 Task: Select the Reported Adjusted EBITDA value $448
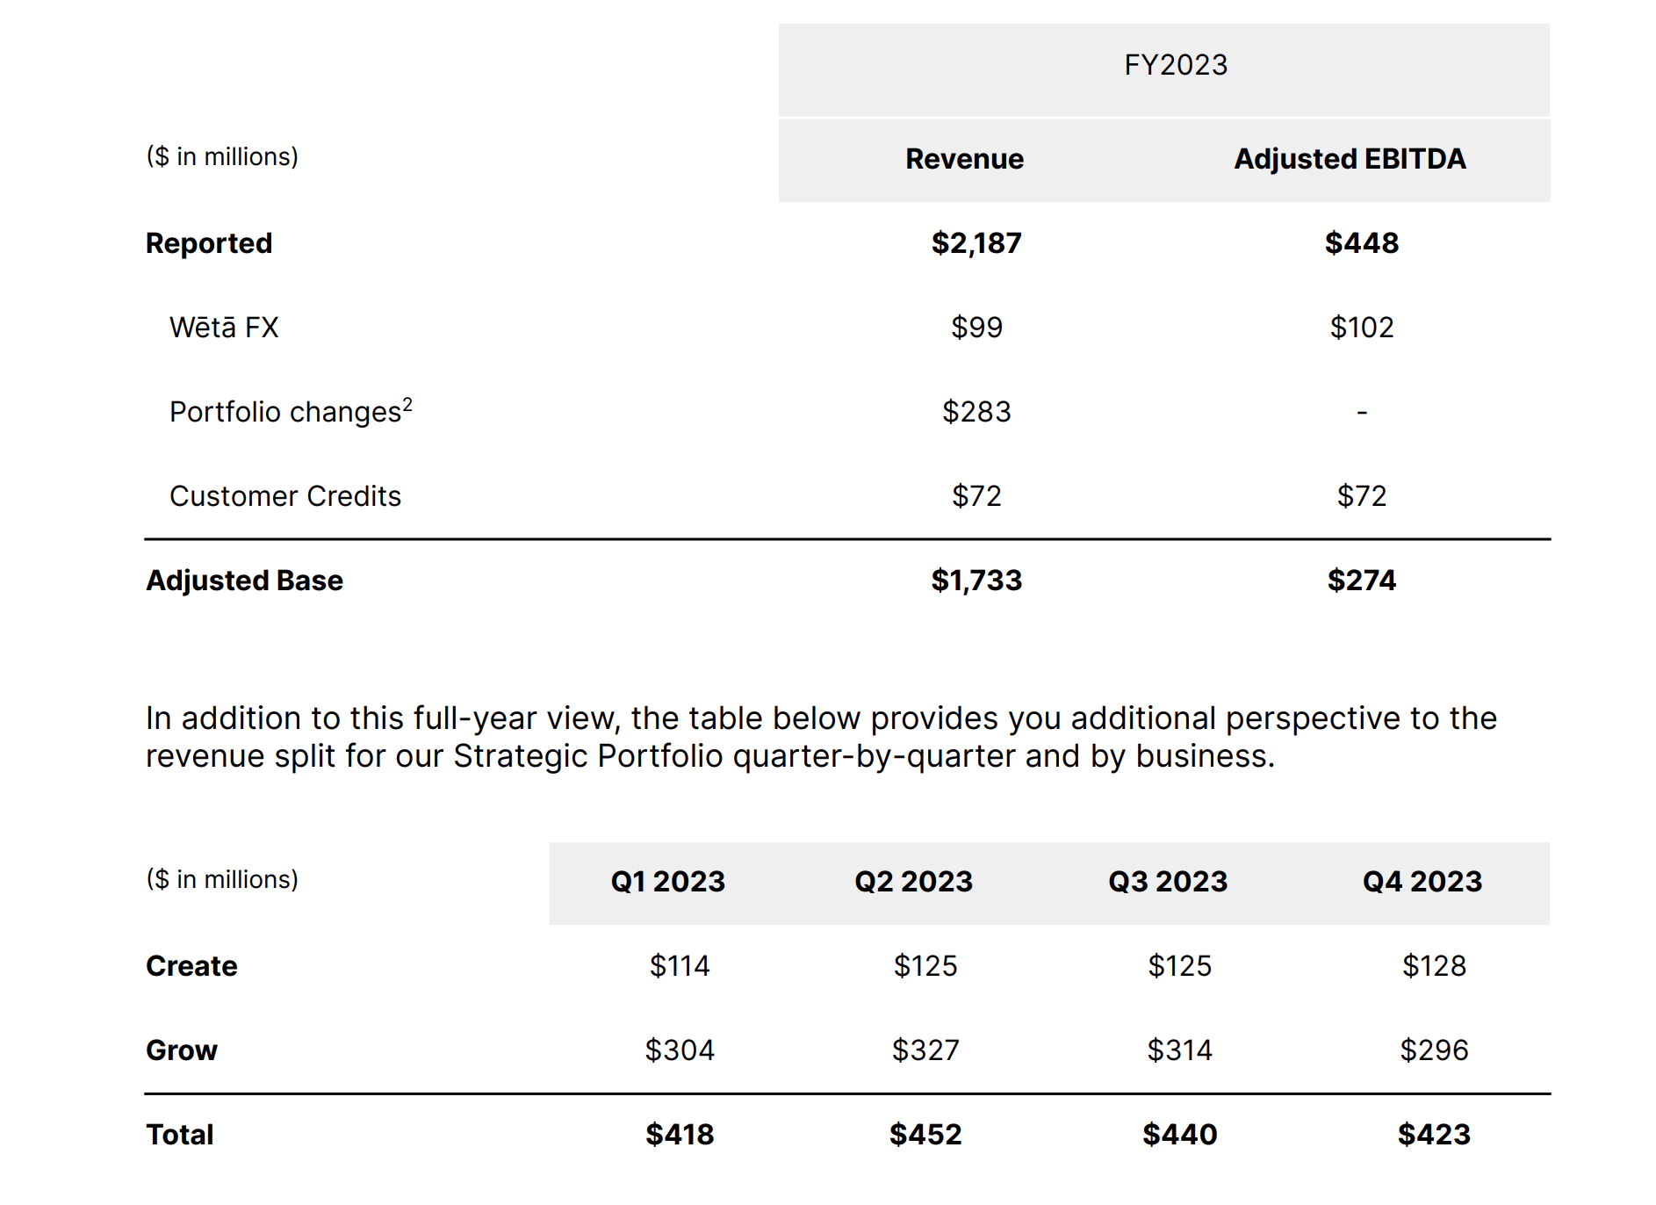click(1361, 243)
